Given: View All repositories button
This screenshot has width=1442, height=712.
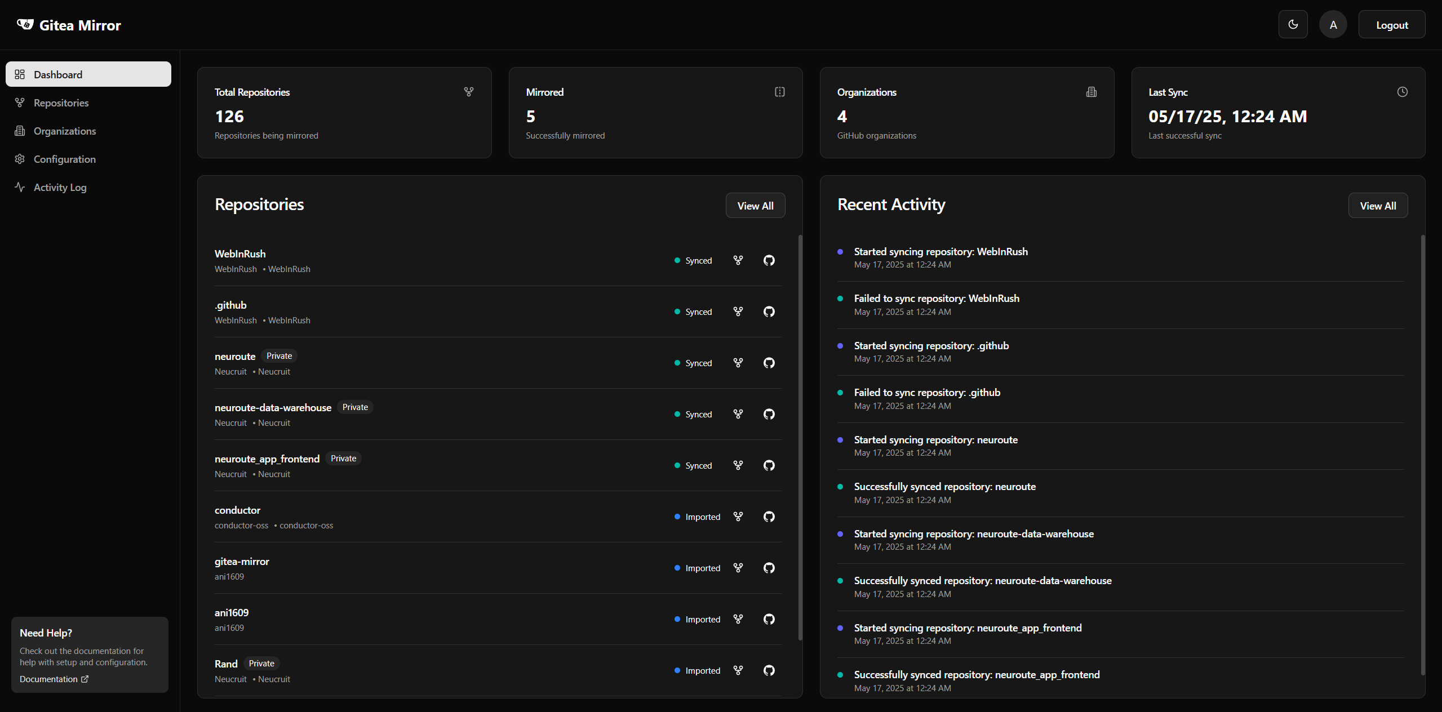Looking at the screenshot, I should click(755, 206).
